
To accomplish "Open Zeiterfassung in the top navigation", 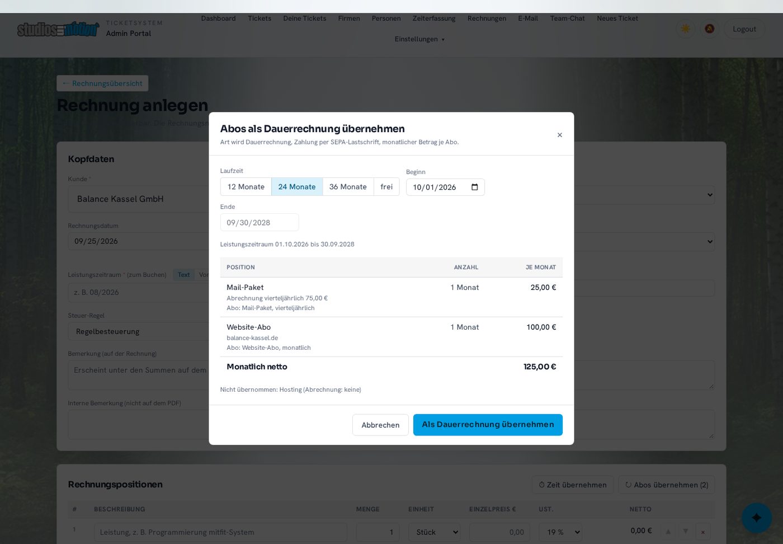I will (434, 18).
